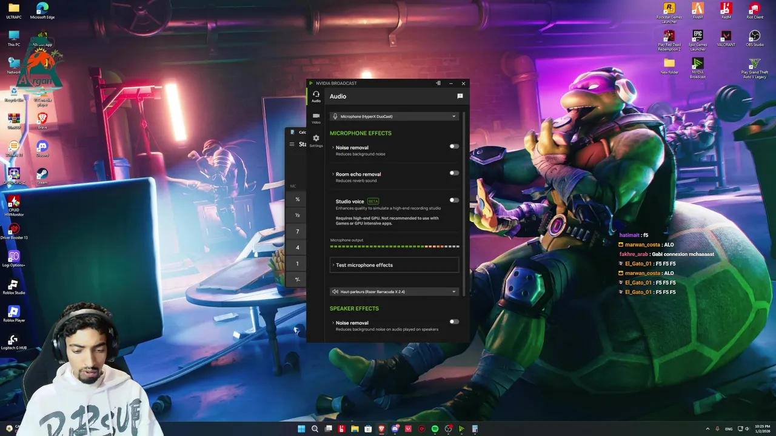Open ULTRAPC folder on desktop
Screen dimensions: 776x436
tap(13, 11)
